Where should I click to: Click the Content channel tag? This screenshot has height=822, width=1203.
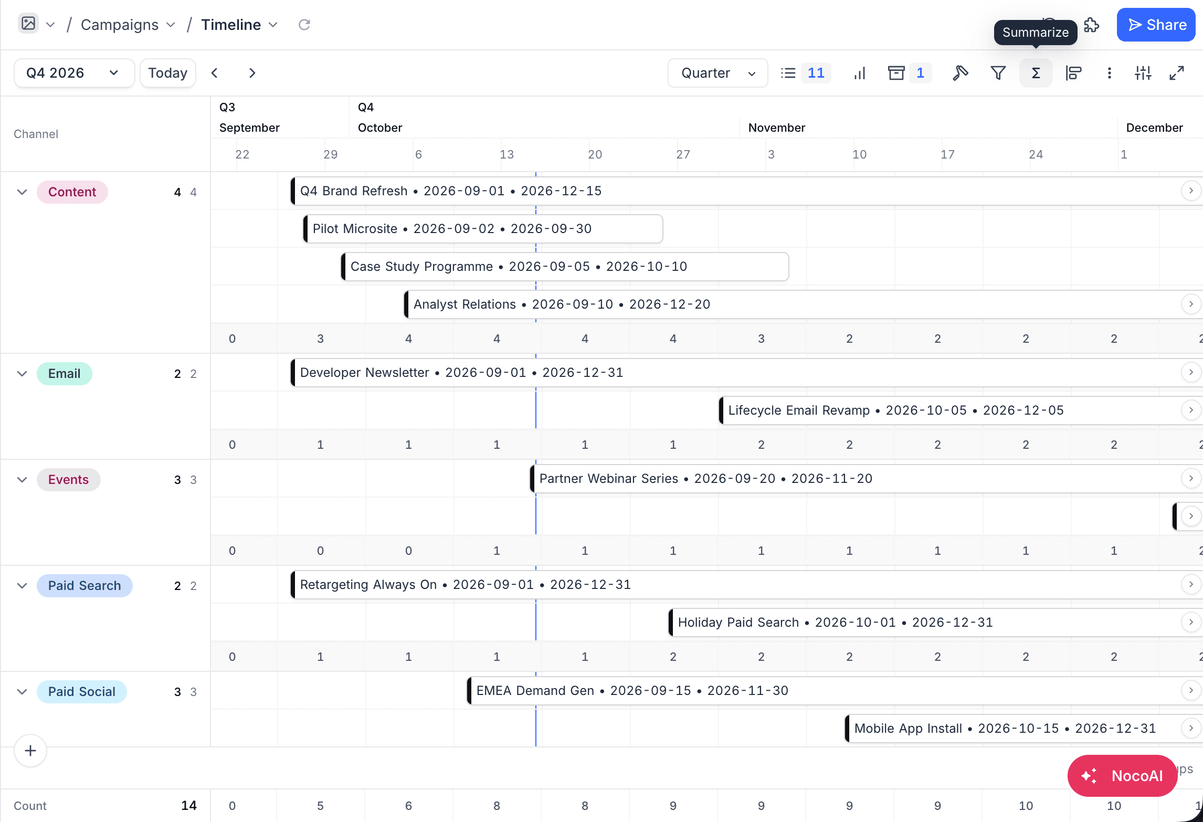72,192
